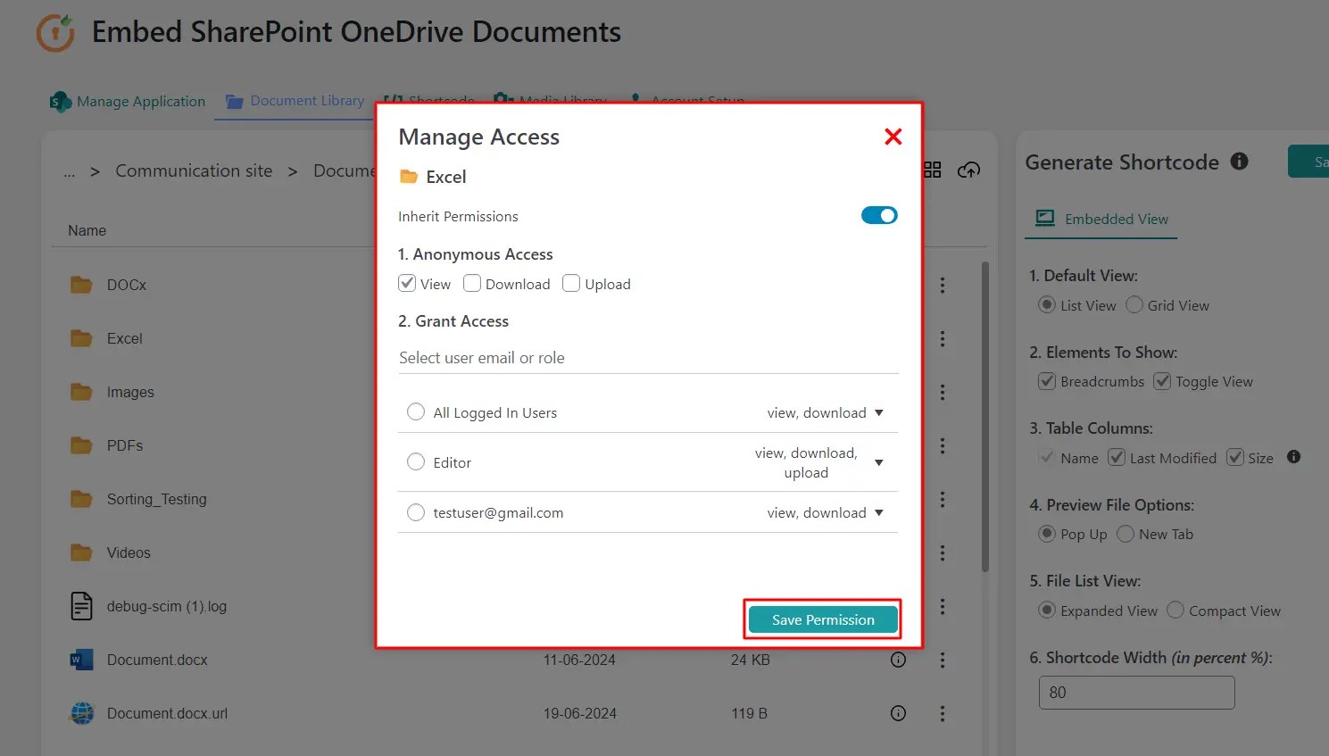Screen dimensions: 1329x756
Task: Click the SharePoint Manage Application icon
Action: point(60,102)
